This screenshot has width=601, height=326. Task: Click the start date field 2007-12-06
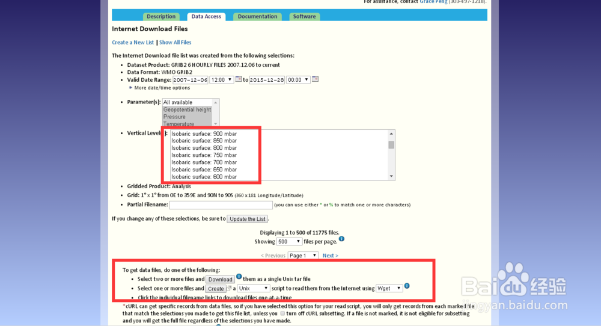[190, 80]
